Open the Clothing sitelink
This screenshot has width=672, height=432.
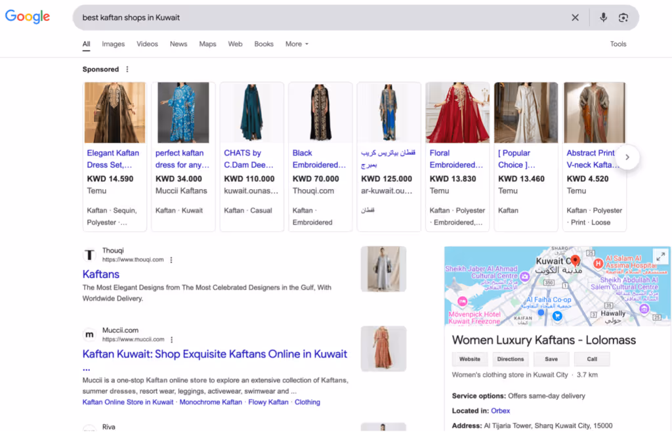click(307, 402)
